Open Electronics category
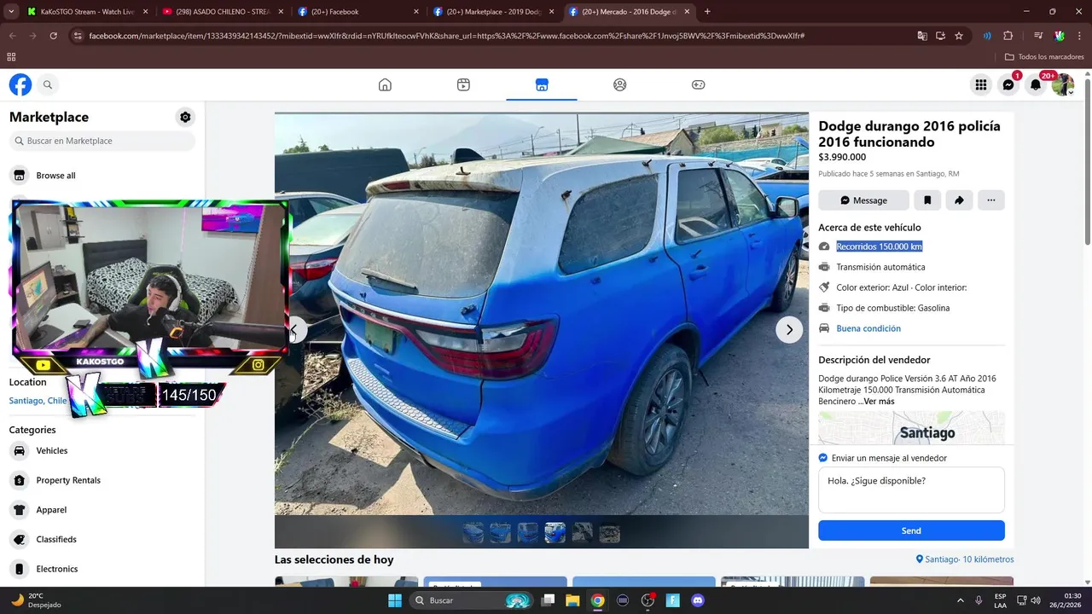The height and width of the screenshot is (614, 1092). 102,569
